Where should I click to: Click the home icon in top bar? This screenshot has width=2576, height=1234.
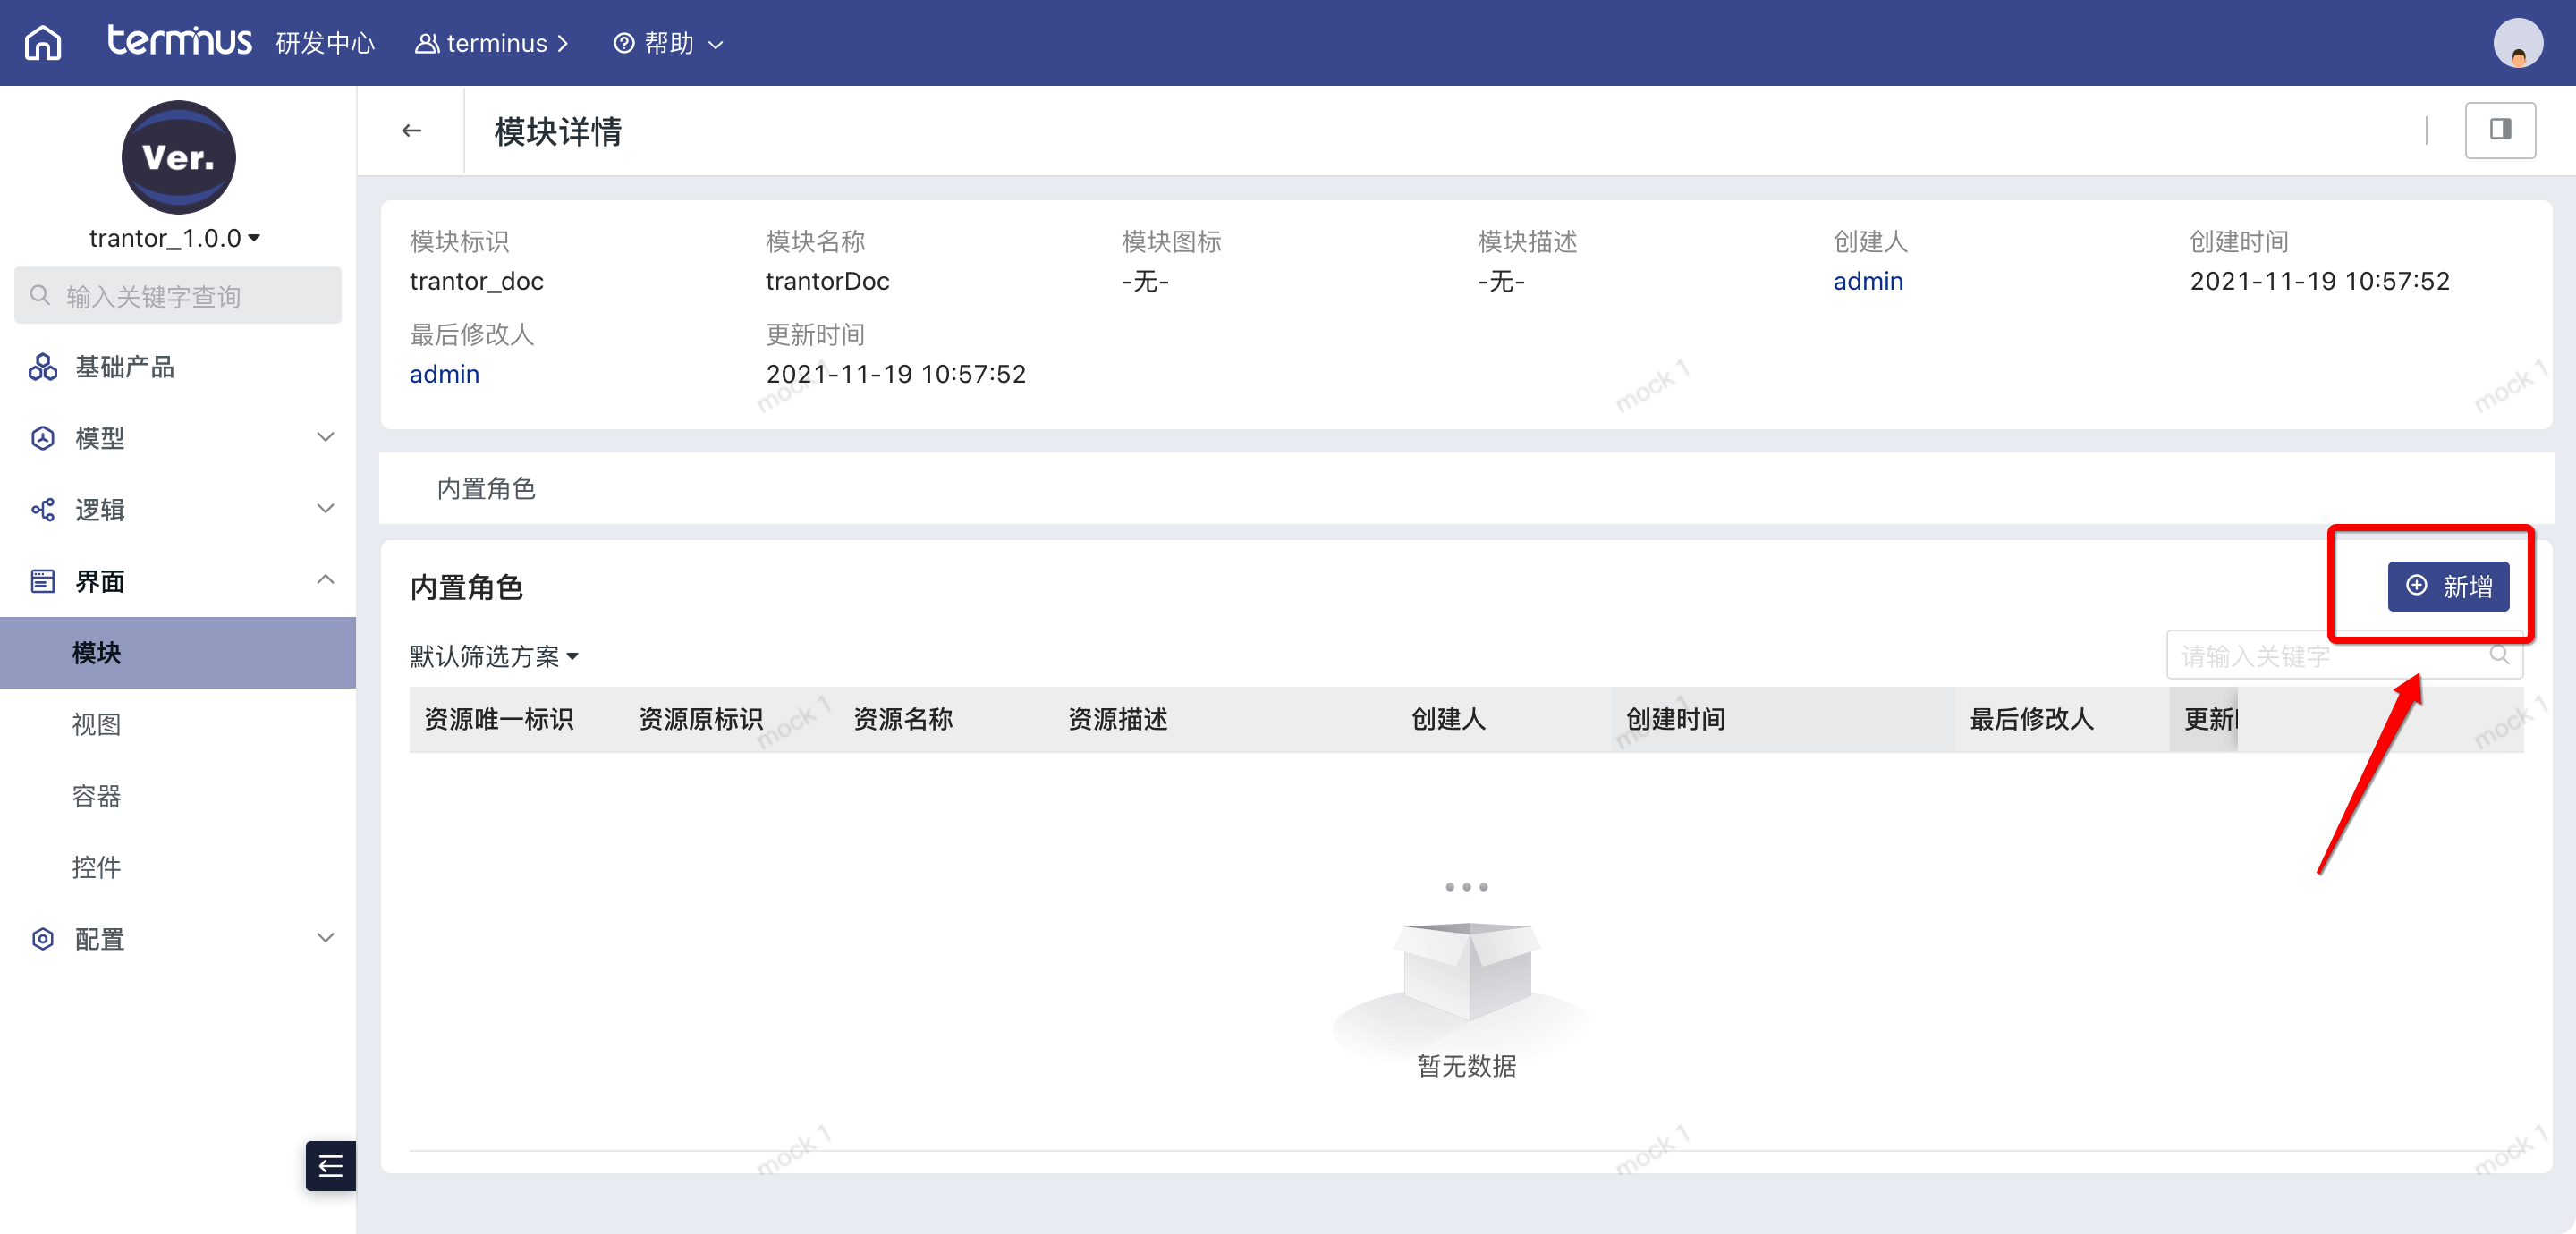coord(42,43)
